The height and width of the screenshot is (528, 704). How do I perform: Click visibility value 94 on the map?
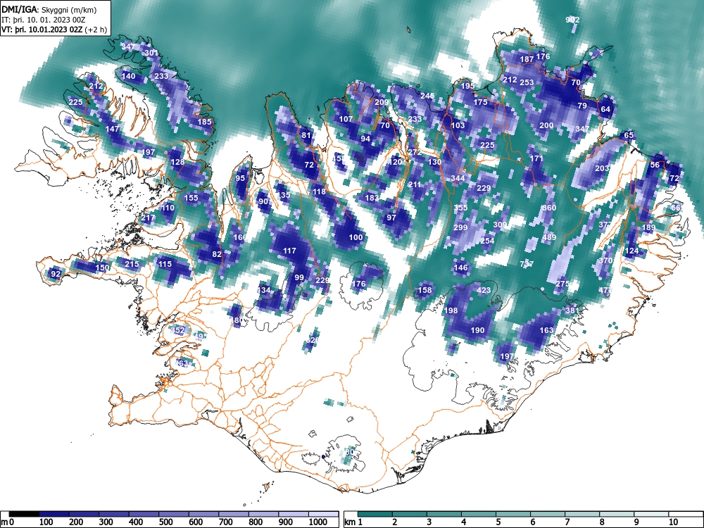tap(365, 139)
